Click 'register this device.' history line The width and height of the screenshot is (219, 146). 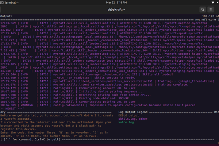[18, 129]
